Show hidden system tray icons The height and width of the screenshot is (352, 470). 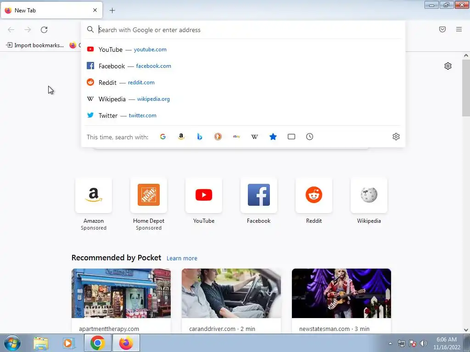390,343
